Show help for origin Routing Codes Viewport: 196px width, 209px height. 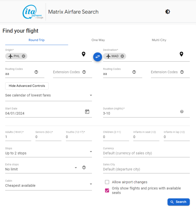[36, 72]
